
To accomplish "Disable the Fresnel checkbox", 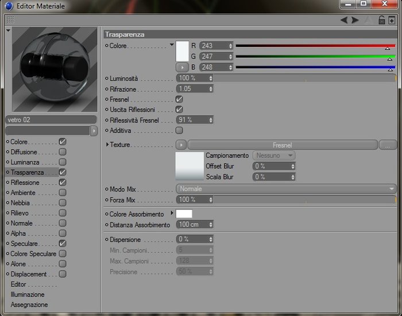I will 179,99.
